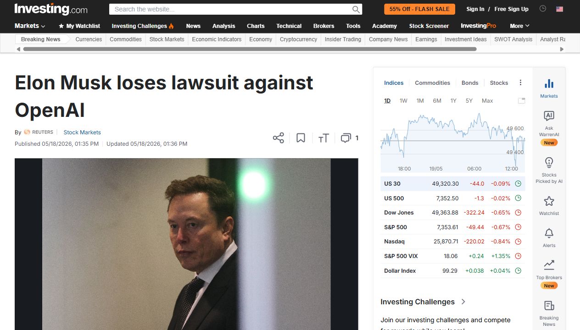Click the search magnifier icon
The width and height of the screenshot is (580, 330).
pos(356,9)
